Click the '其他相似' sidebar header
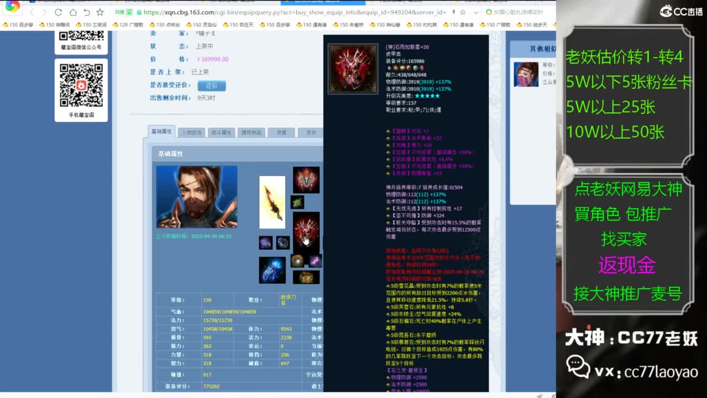This screenshot has width=707, height=398. coord(542,49)
